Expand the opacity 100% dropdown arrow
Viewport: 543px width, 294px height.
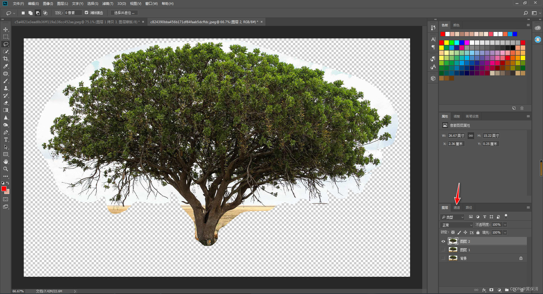point(505,225)
